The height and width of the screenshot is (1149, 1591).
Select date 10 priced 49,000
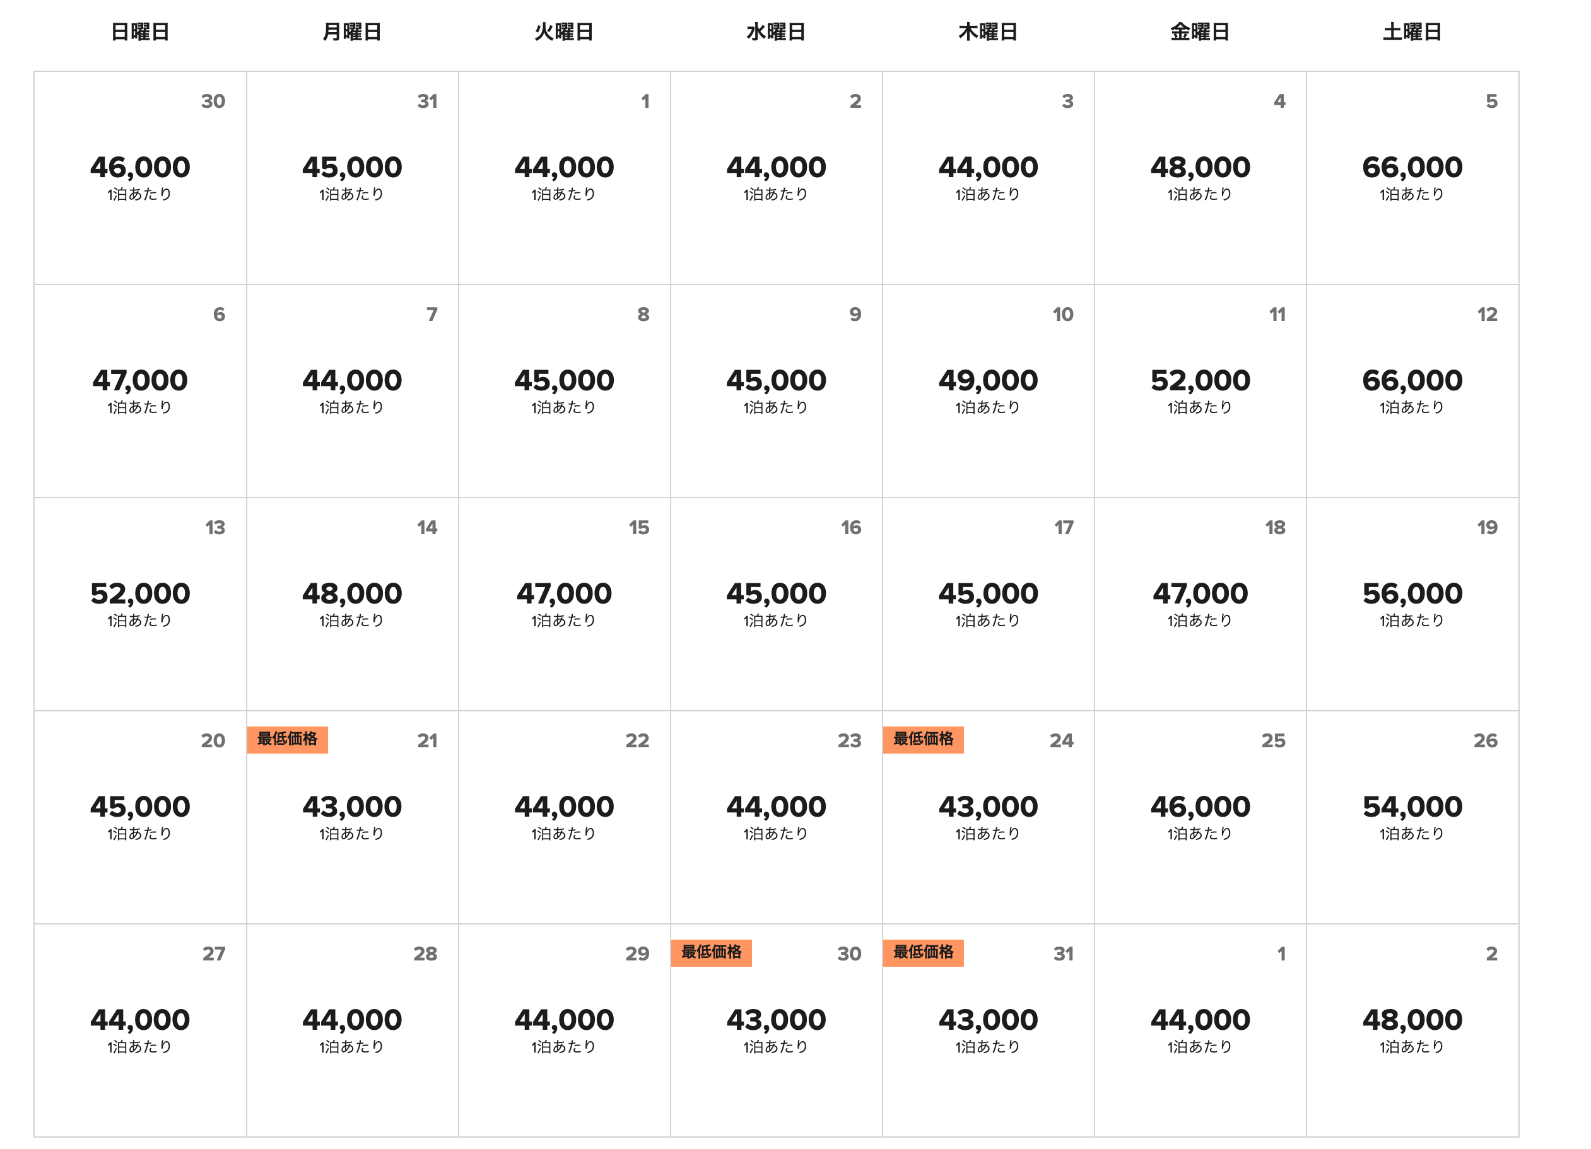pyautogui.click(x=989, y=392)
